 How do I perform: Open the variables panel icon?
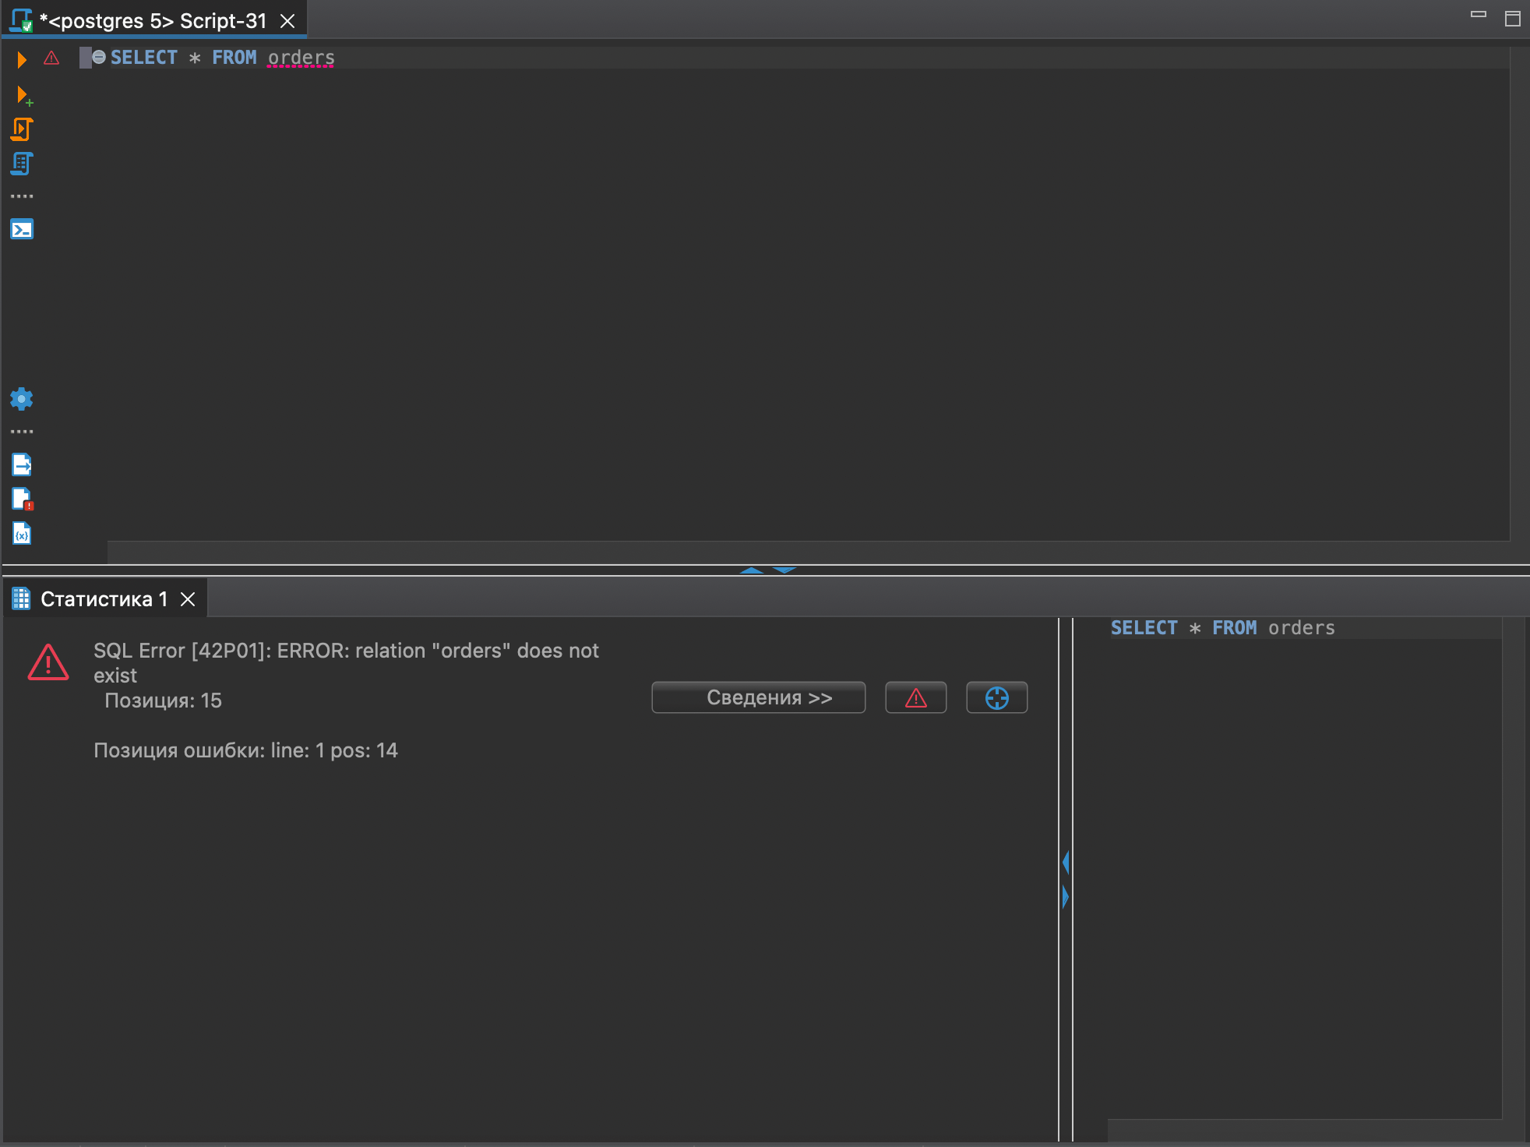22,534
